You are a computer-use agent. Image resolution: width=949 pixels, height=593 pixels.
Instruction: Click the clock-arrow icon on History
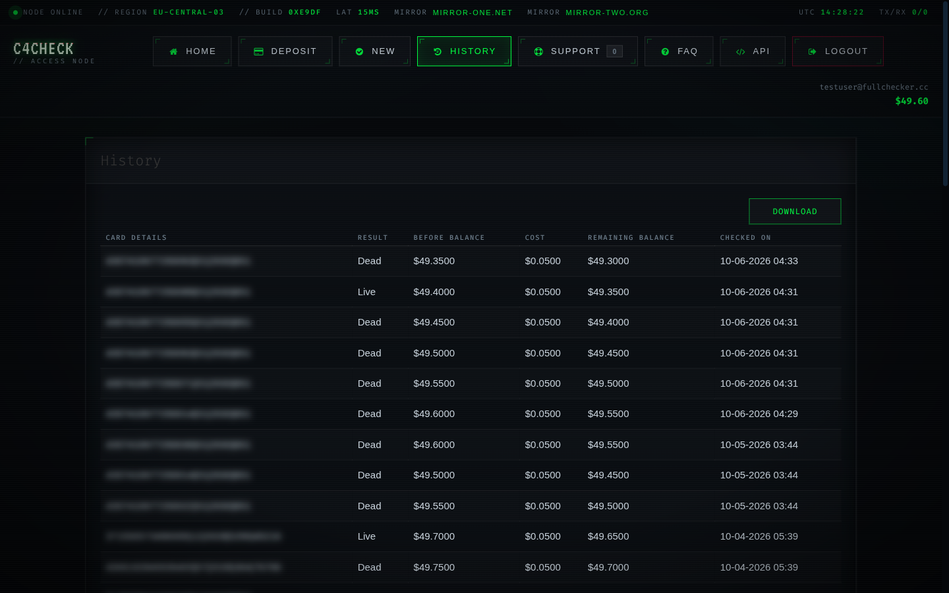438,51
